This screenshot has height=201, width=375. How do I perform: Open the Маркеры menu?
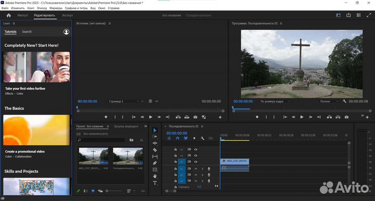click(x=56, y=8)
